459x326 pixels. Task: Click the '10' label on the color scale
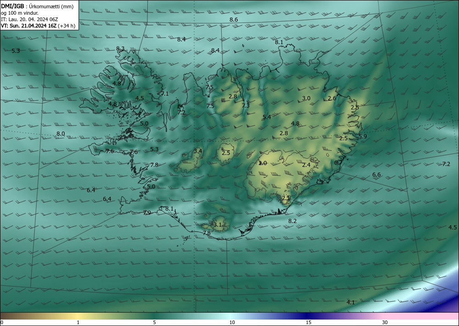[x=232, y=322]
